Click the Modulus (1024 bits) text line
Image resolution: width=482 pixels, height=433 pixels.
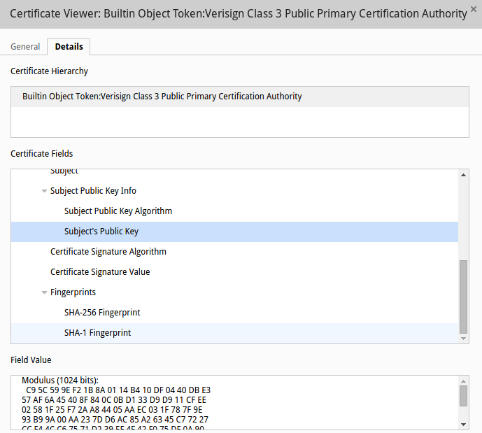click(x=60, y=381)
